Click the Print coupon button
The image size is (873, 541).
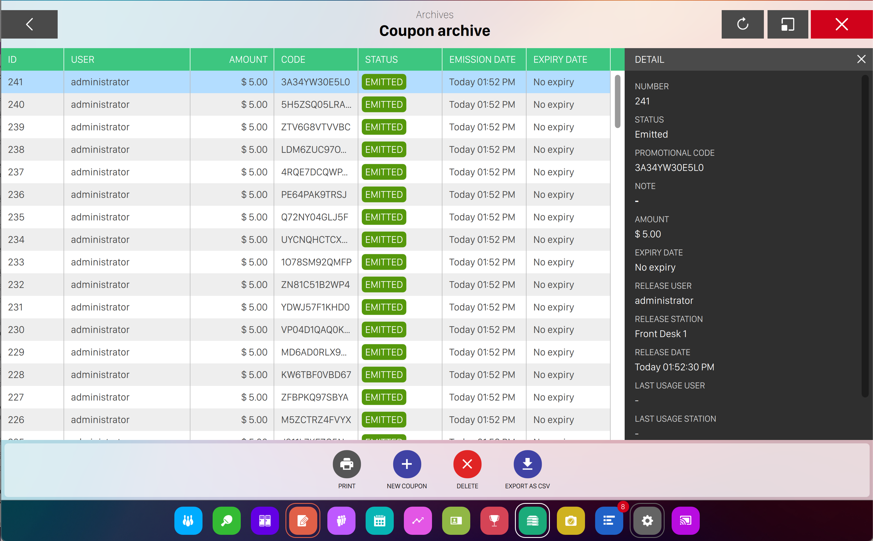pyautogui.click(x=346, y=464)
